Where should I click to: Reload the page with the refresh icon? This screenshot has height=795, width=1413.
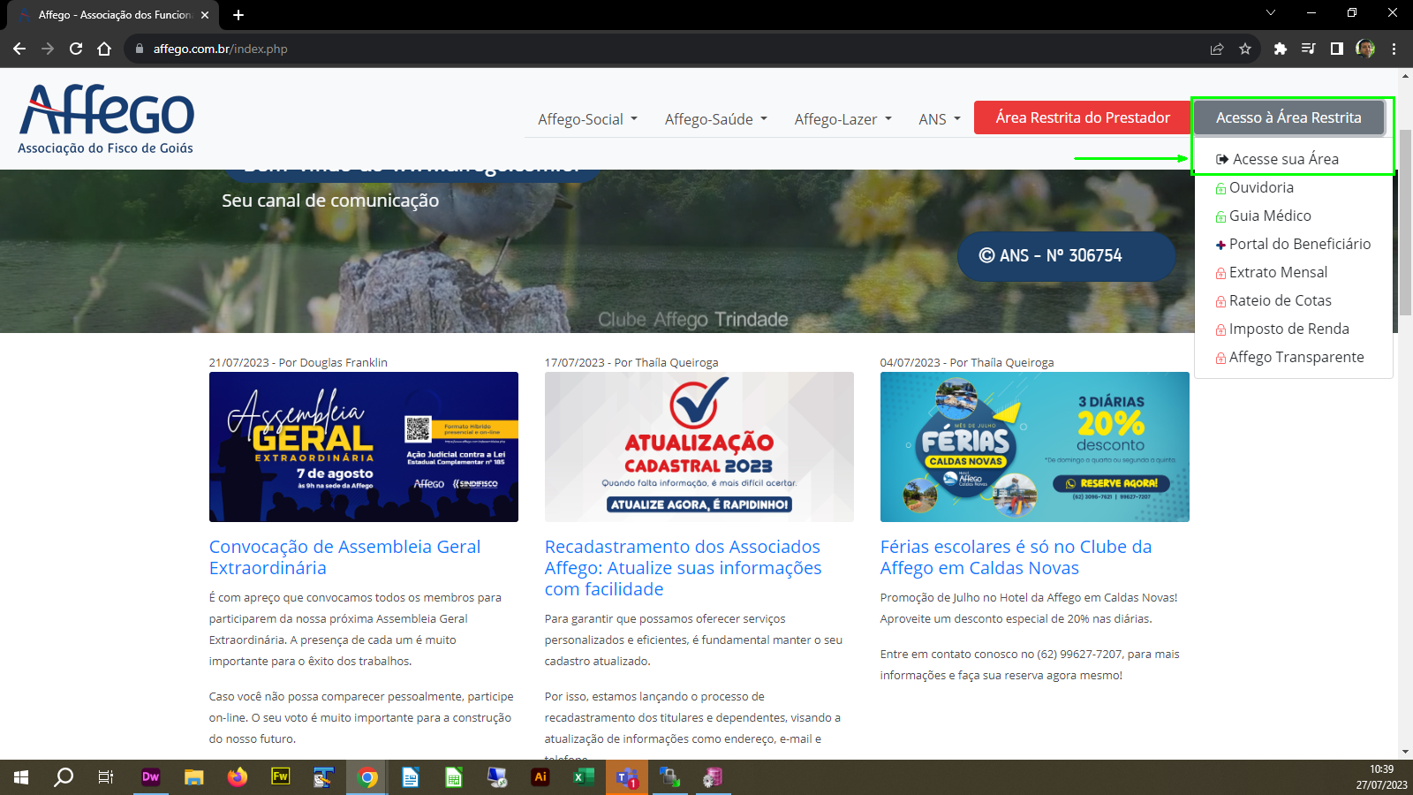(x=76, y=49)
